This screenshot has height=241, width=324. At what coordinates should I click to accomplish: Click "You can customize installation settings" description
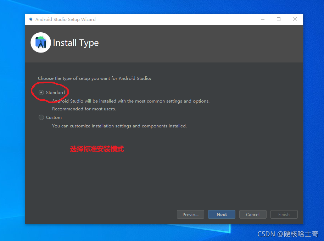coord(119,126)
